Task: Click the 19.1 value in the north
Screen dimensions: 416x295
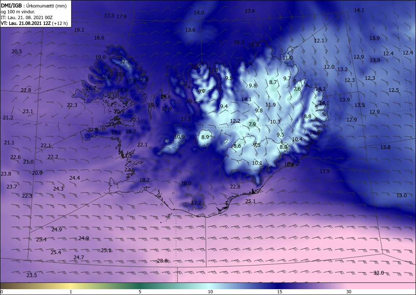Action: [x=79, y=30]
